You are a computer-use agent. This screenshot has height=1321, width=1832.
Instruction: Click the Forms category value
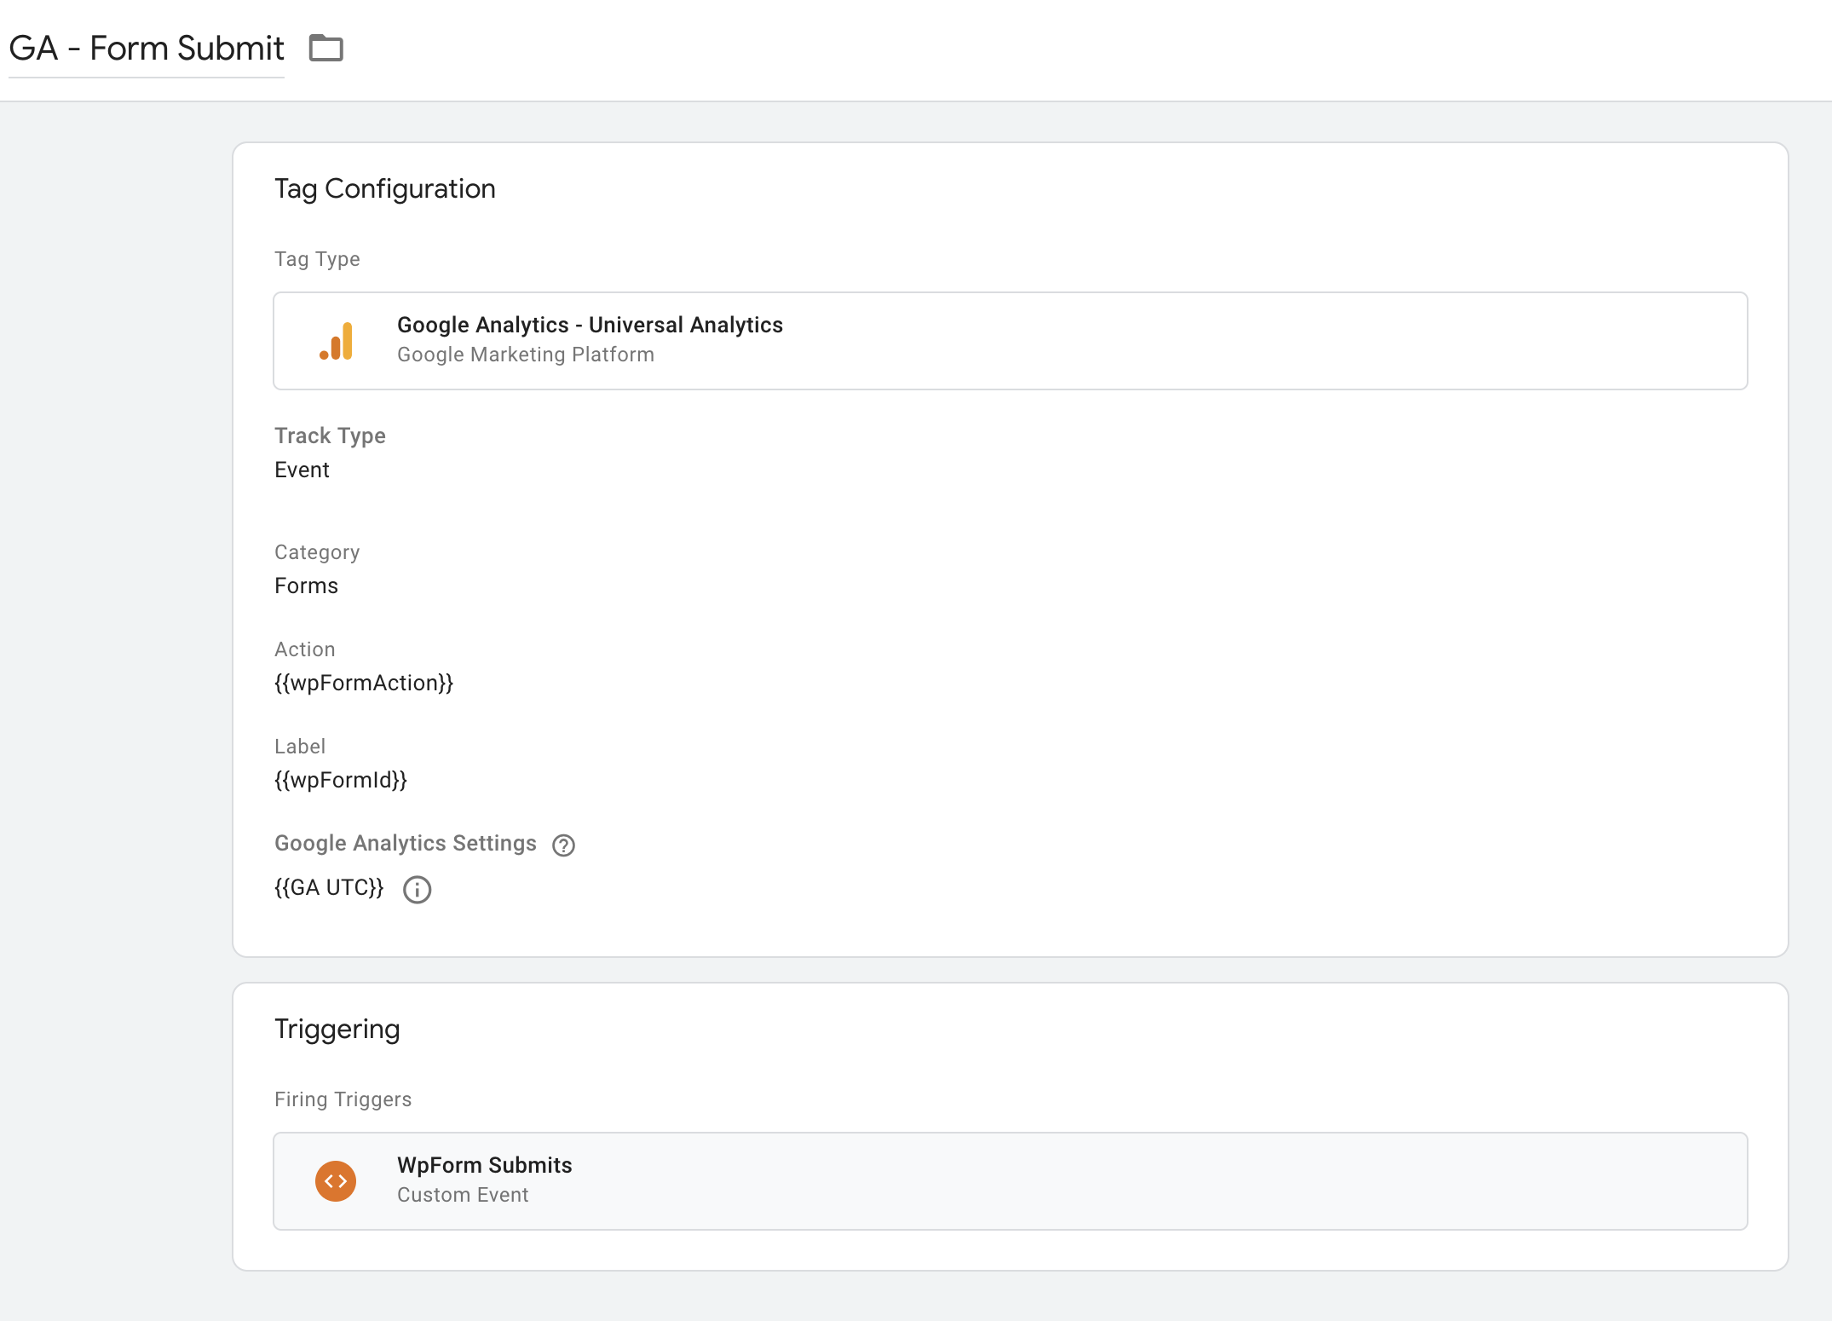click(306, 586)
